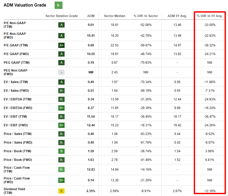Select the A grade badge for PEG GAAP TTM
Viewport: 228px width, 196px height.
61,62
